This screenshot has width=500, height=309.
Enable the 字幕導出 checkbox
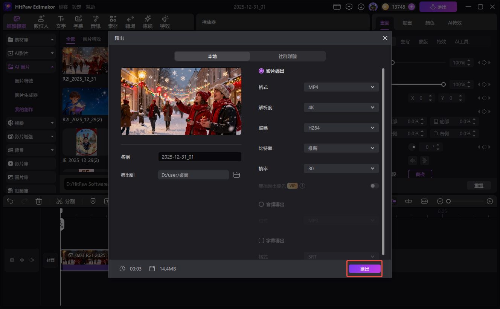[261, 240]
